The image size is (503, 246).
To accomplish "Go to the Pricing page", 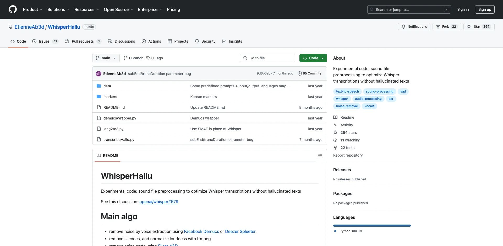I will (173, 9).
